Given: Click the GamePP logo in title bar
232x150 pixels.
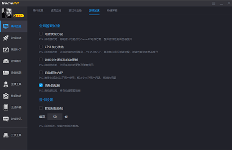Looking at the screenshot, I should pos(10,3).
